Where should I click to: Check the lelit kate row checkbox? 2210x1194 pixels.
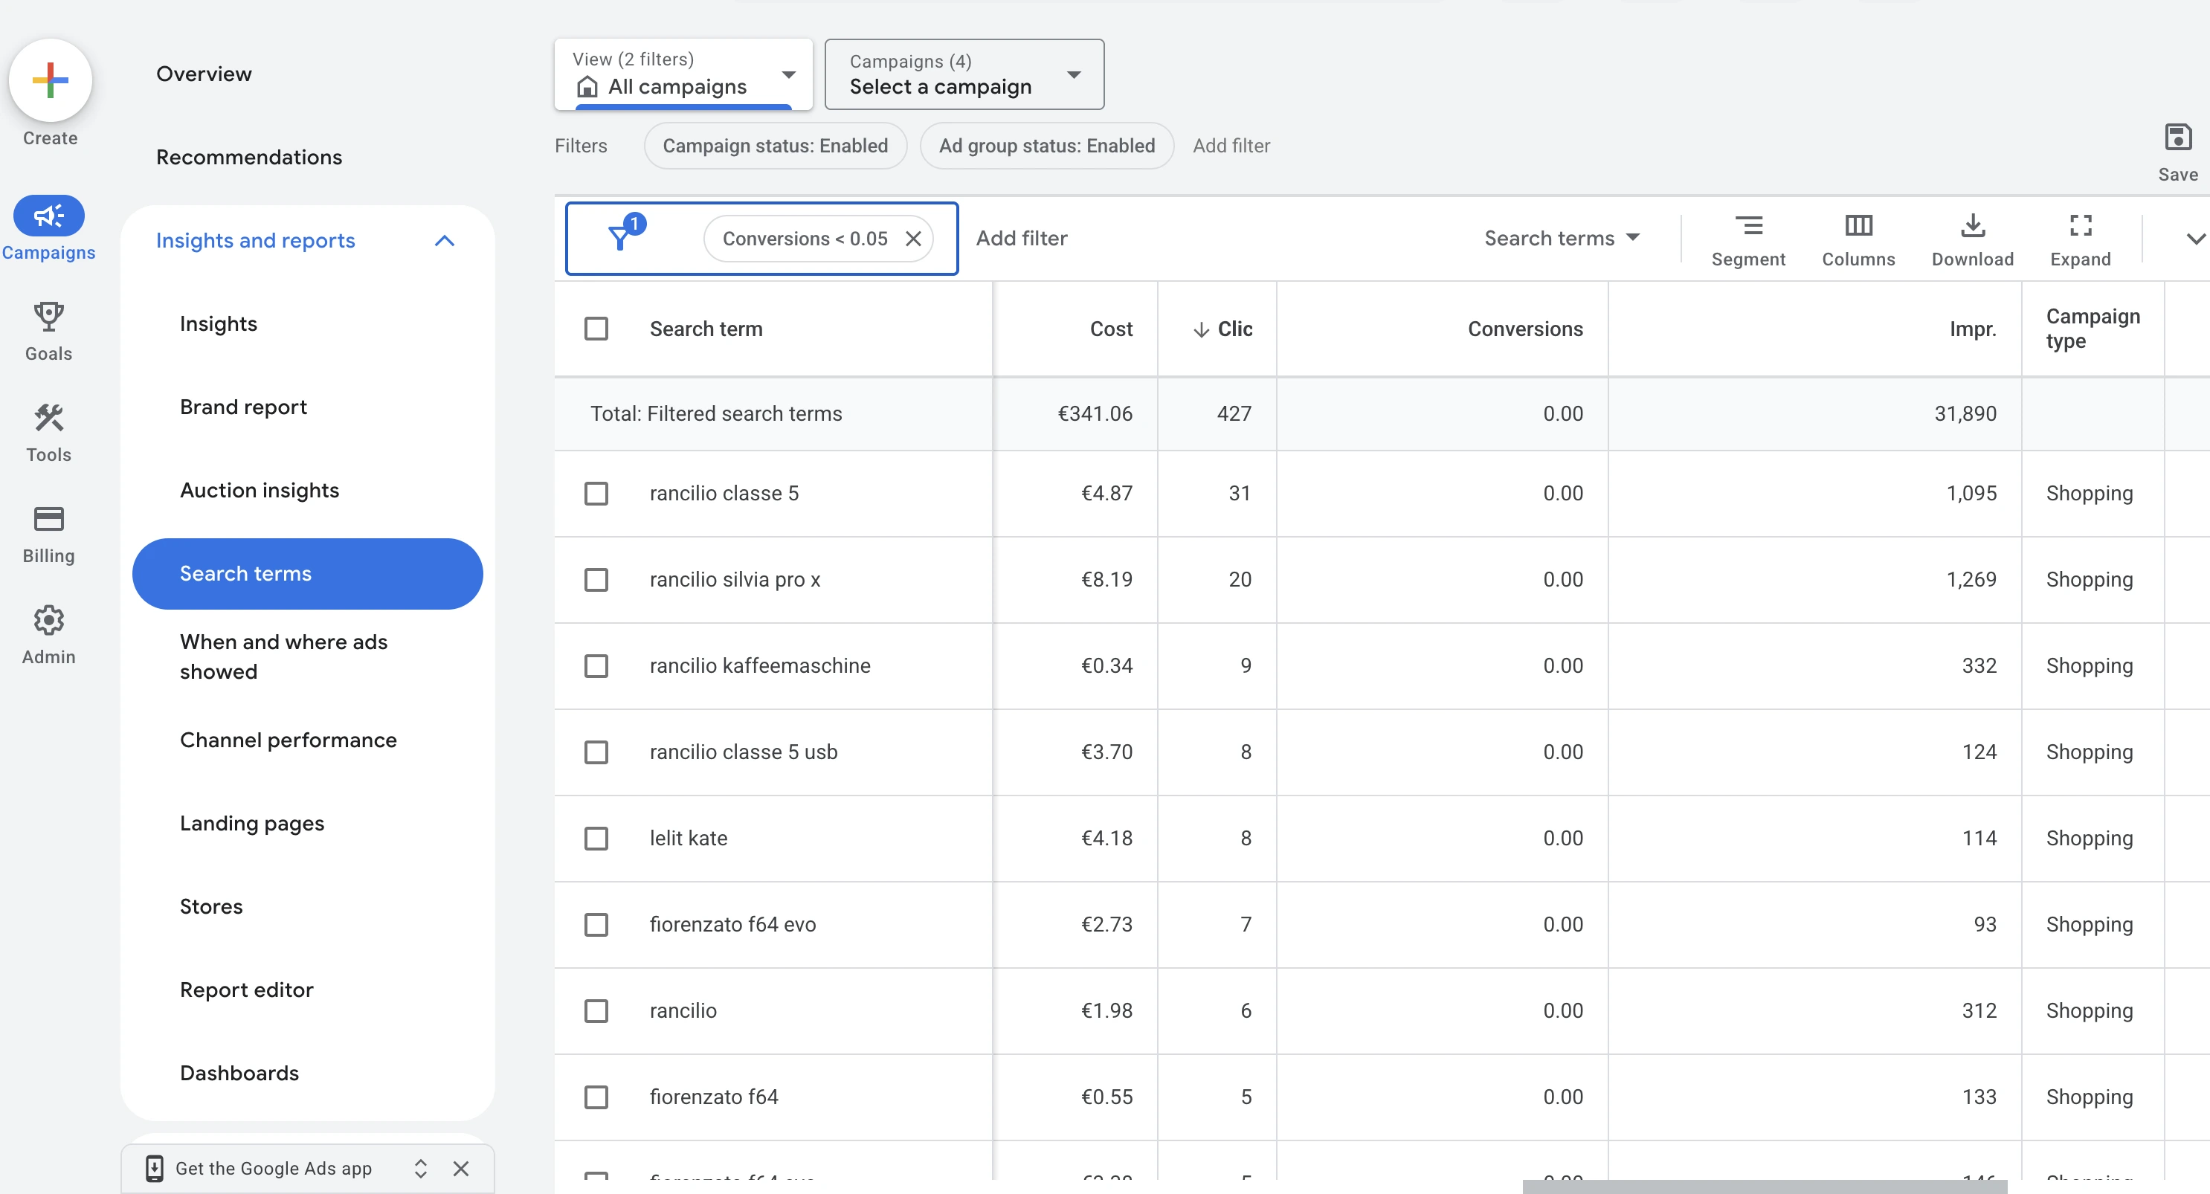coord(596,838)
